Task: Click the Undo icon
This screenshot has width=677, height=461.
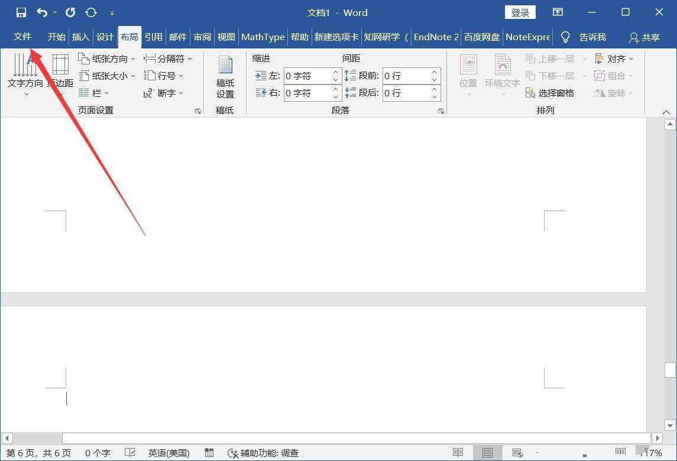Action: coord(40,12)
